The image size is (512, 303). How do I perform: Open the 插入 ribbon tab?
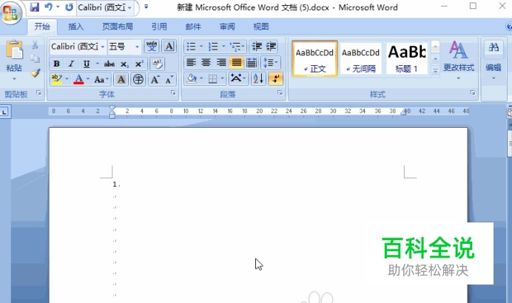click(75, 27)
